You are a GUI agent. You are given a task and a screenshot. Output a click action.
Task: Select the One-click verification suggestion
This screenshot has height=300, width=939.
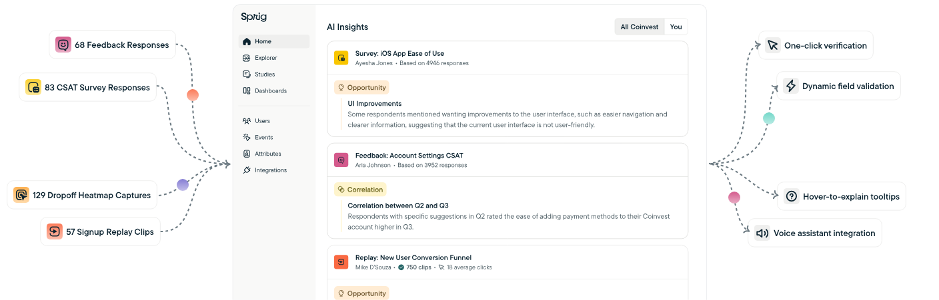pos(816,46)
